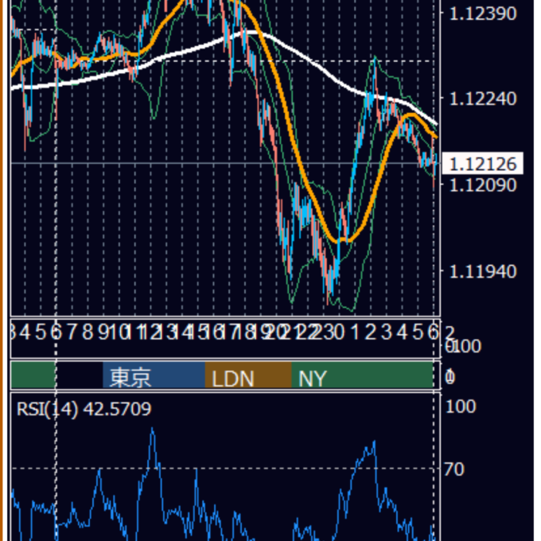
Task: Select the NY session band
Action: click(x=362, y=375)
